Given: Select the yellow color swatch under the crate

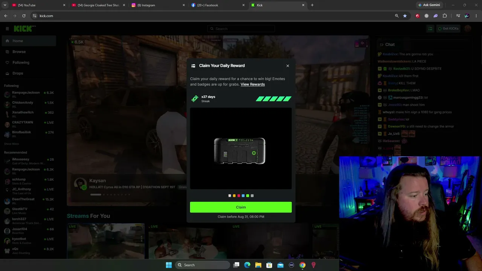Looking at the screenshot, I should [234, 196].
